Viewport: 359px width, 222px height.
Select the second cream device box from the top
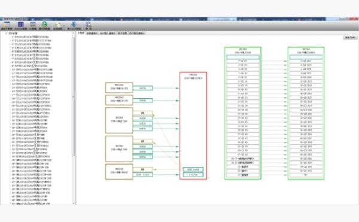[x=119, y=101]
